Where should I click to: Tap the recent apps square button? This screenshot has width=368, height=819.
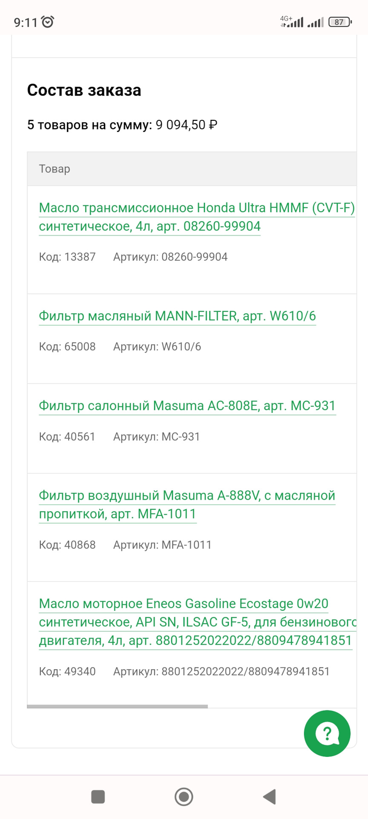tap(98, 796)
